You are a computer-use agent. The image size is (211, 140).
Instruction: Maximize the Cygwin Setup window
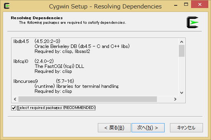tap(186, 5)
